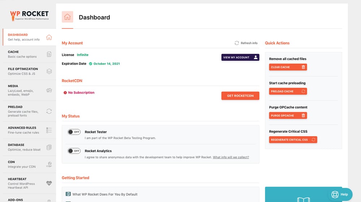
Task: Click the Cache document icon in the sidebar
Action: point(49,54)
